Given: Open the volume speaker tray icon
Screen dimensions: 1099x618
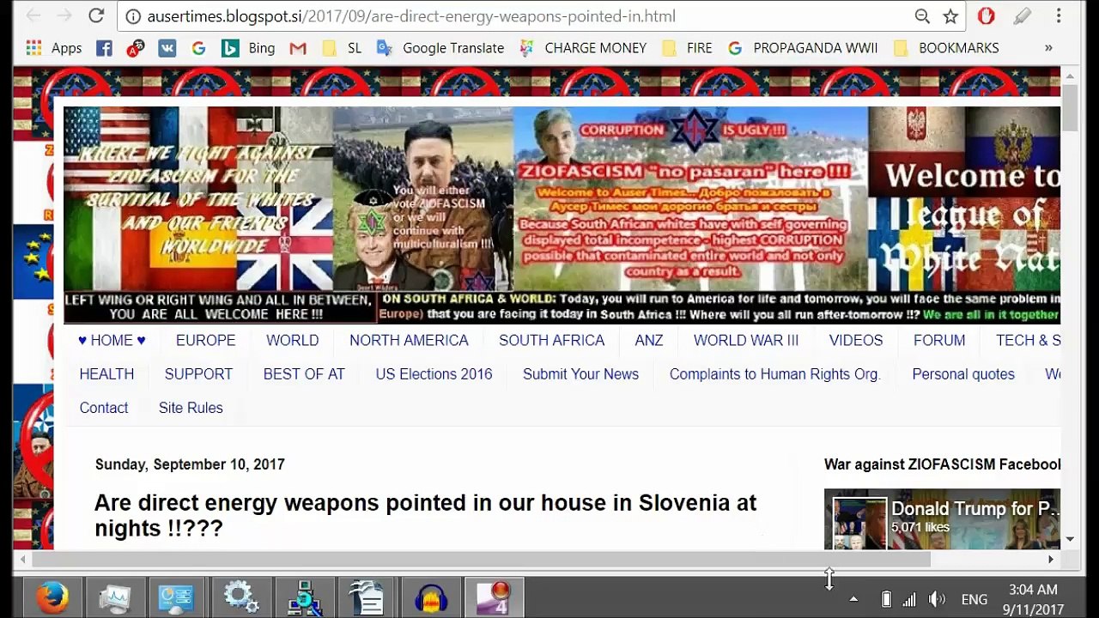Looking at the screenshot, I should (x=937, y=599).
